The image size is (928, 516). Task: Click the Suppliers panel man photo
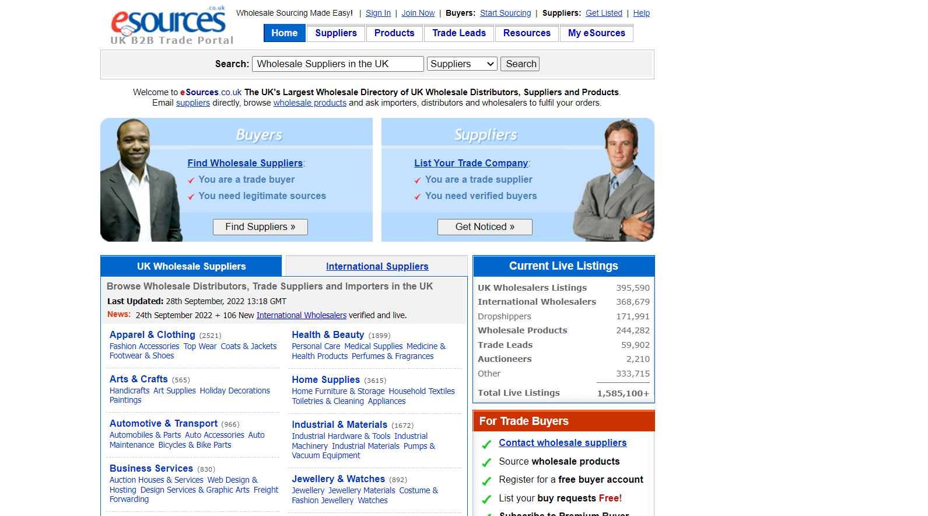click(615, 180)
